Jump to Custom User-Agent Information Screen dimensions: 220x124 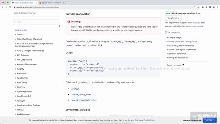click(181, 50)
